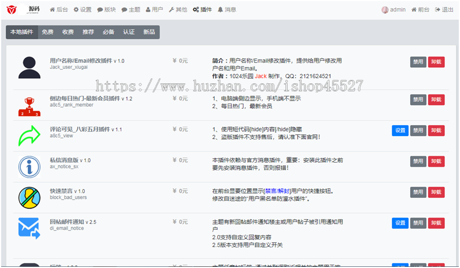460x268 pixels.
Task: Open settings for 评论可见 plugin
Action: (x=400, y=131)
